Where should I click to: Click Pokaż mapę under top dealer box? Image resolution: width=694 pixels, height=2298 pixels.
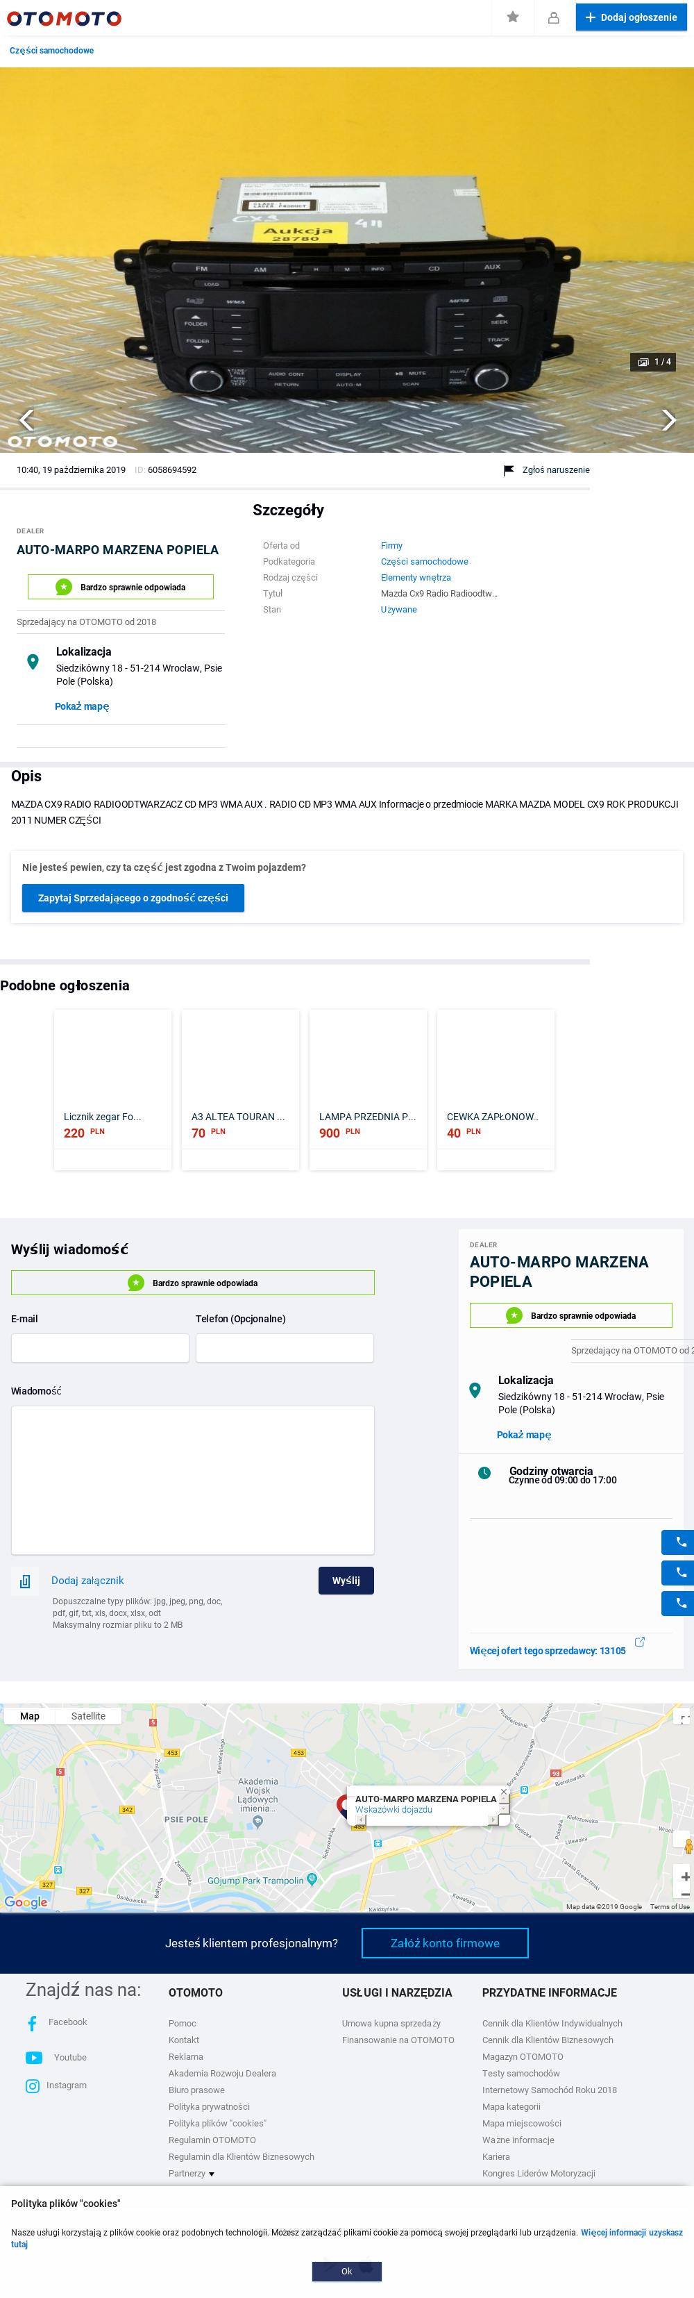(x=82, y=706)
